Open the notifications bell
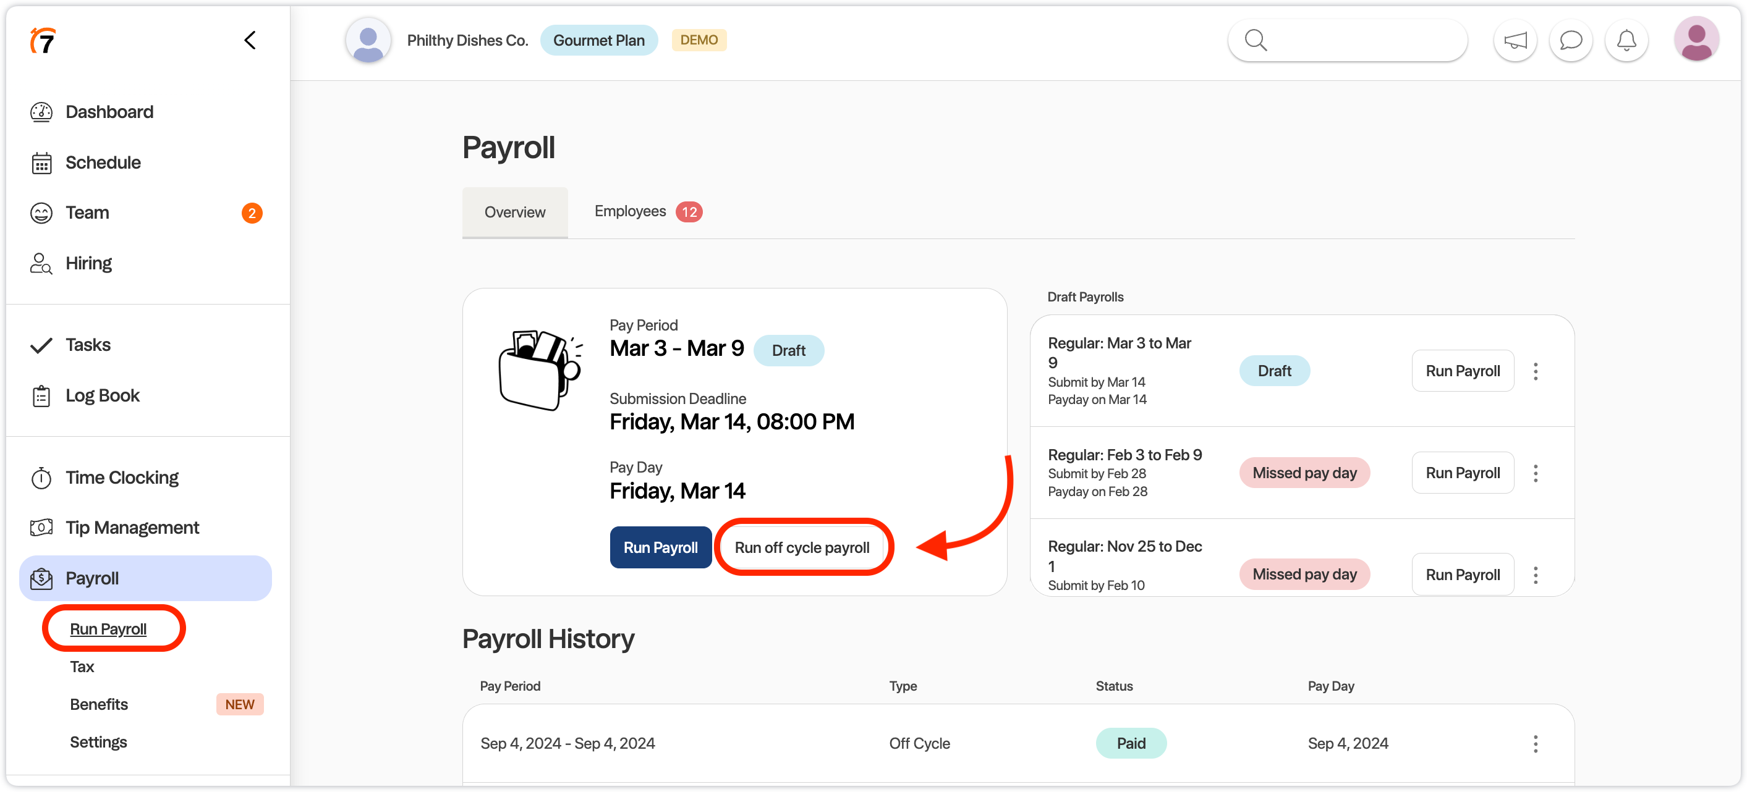 (1626, 41)
